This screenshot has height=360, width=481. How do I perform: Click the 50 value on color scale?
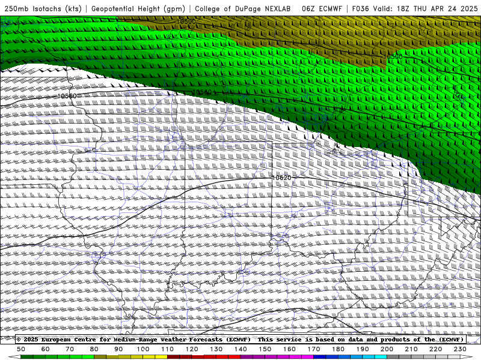click(x=21, y=349)
